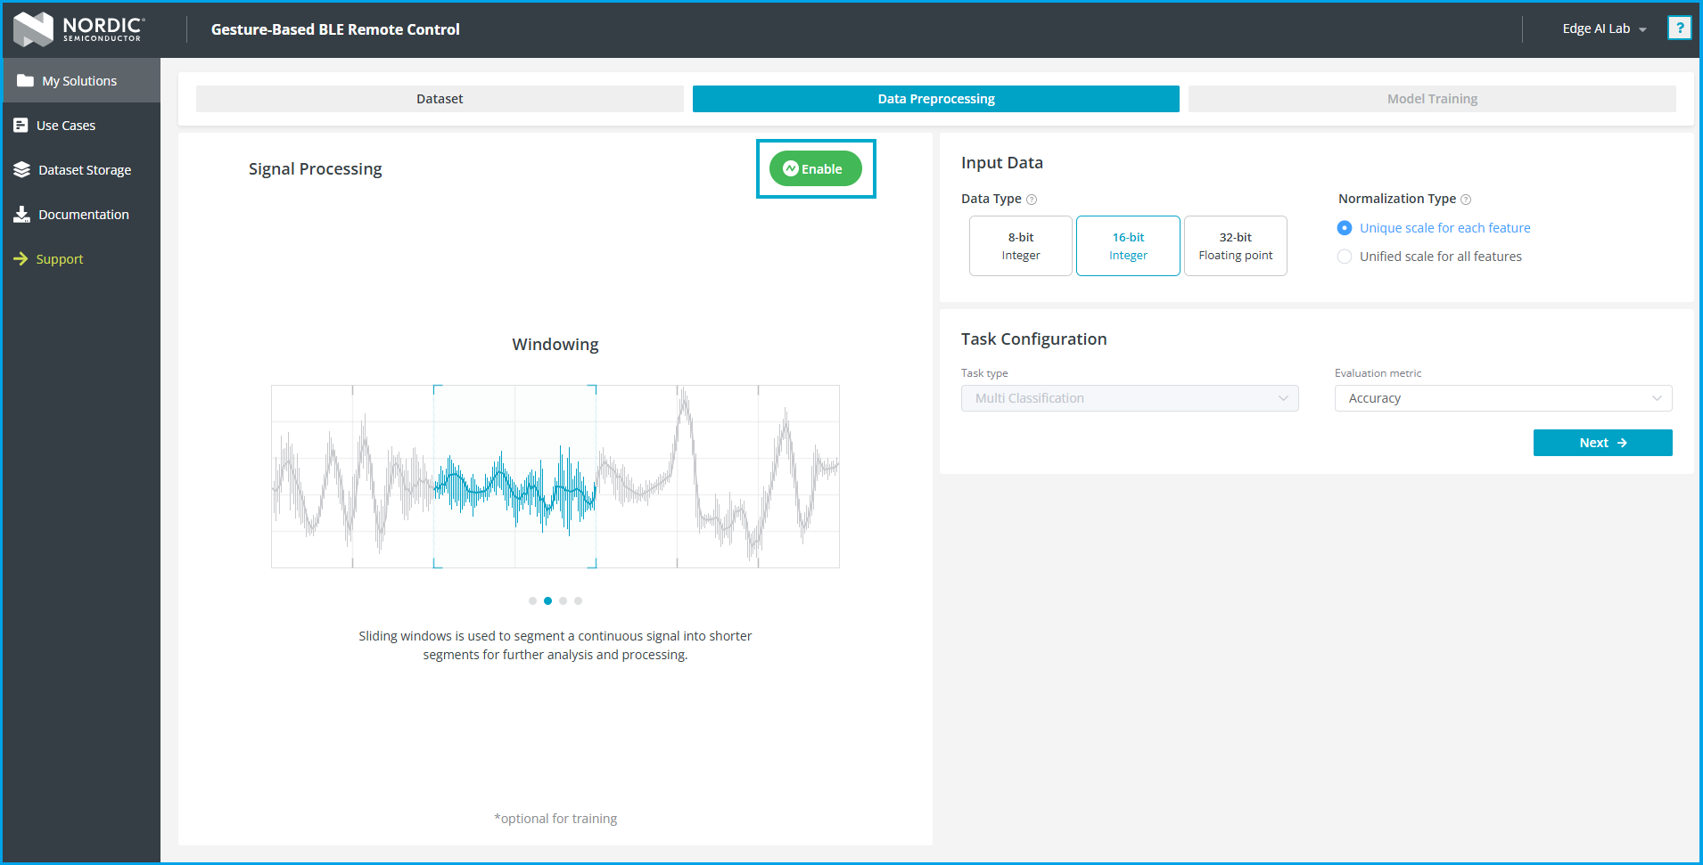Image resolution: width=1703 pixels, height=865 pixels.
Task: Click the Dataset Storage layers icon
Action: tap(22, 170)
